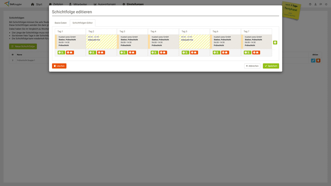Click the blue edit icon in the Aktion column
This screenshot has width=331, height=186.
(313, 60)
